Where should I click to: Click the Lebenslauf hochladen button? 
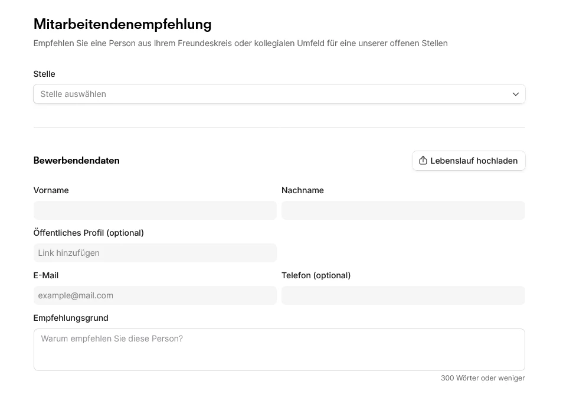pos(469,161)
